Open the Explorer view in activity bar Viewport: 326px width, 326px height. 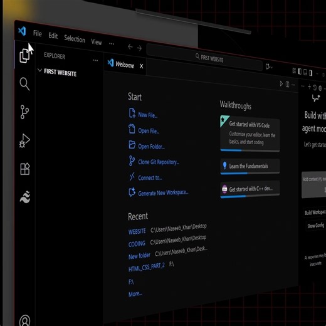tap(24, 56)
